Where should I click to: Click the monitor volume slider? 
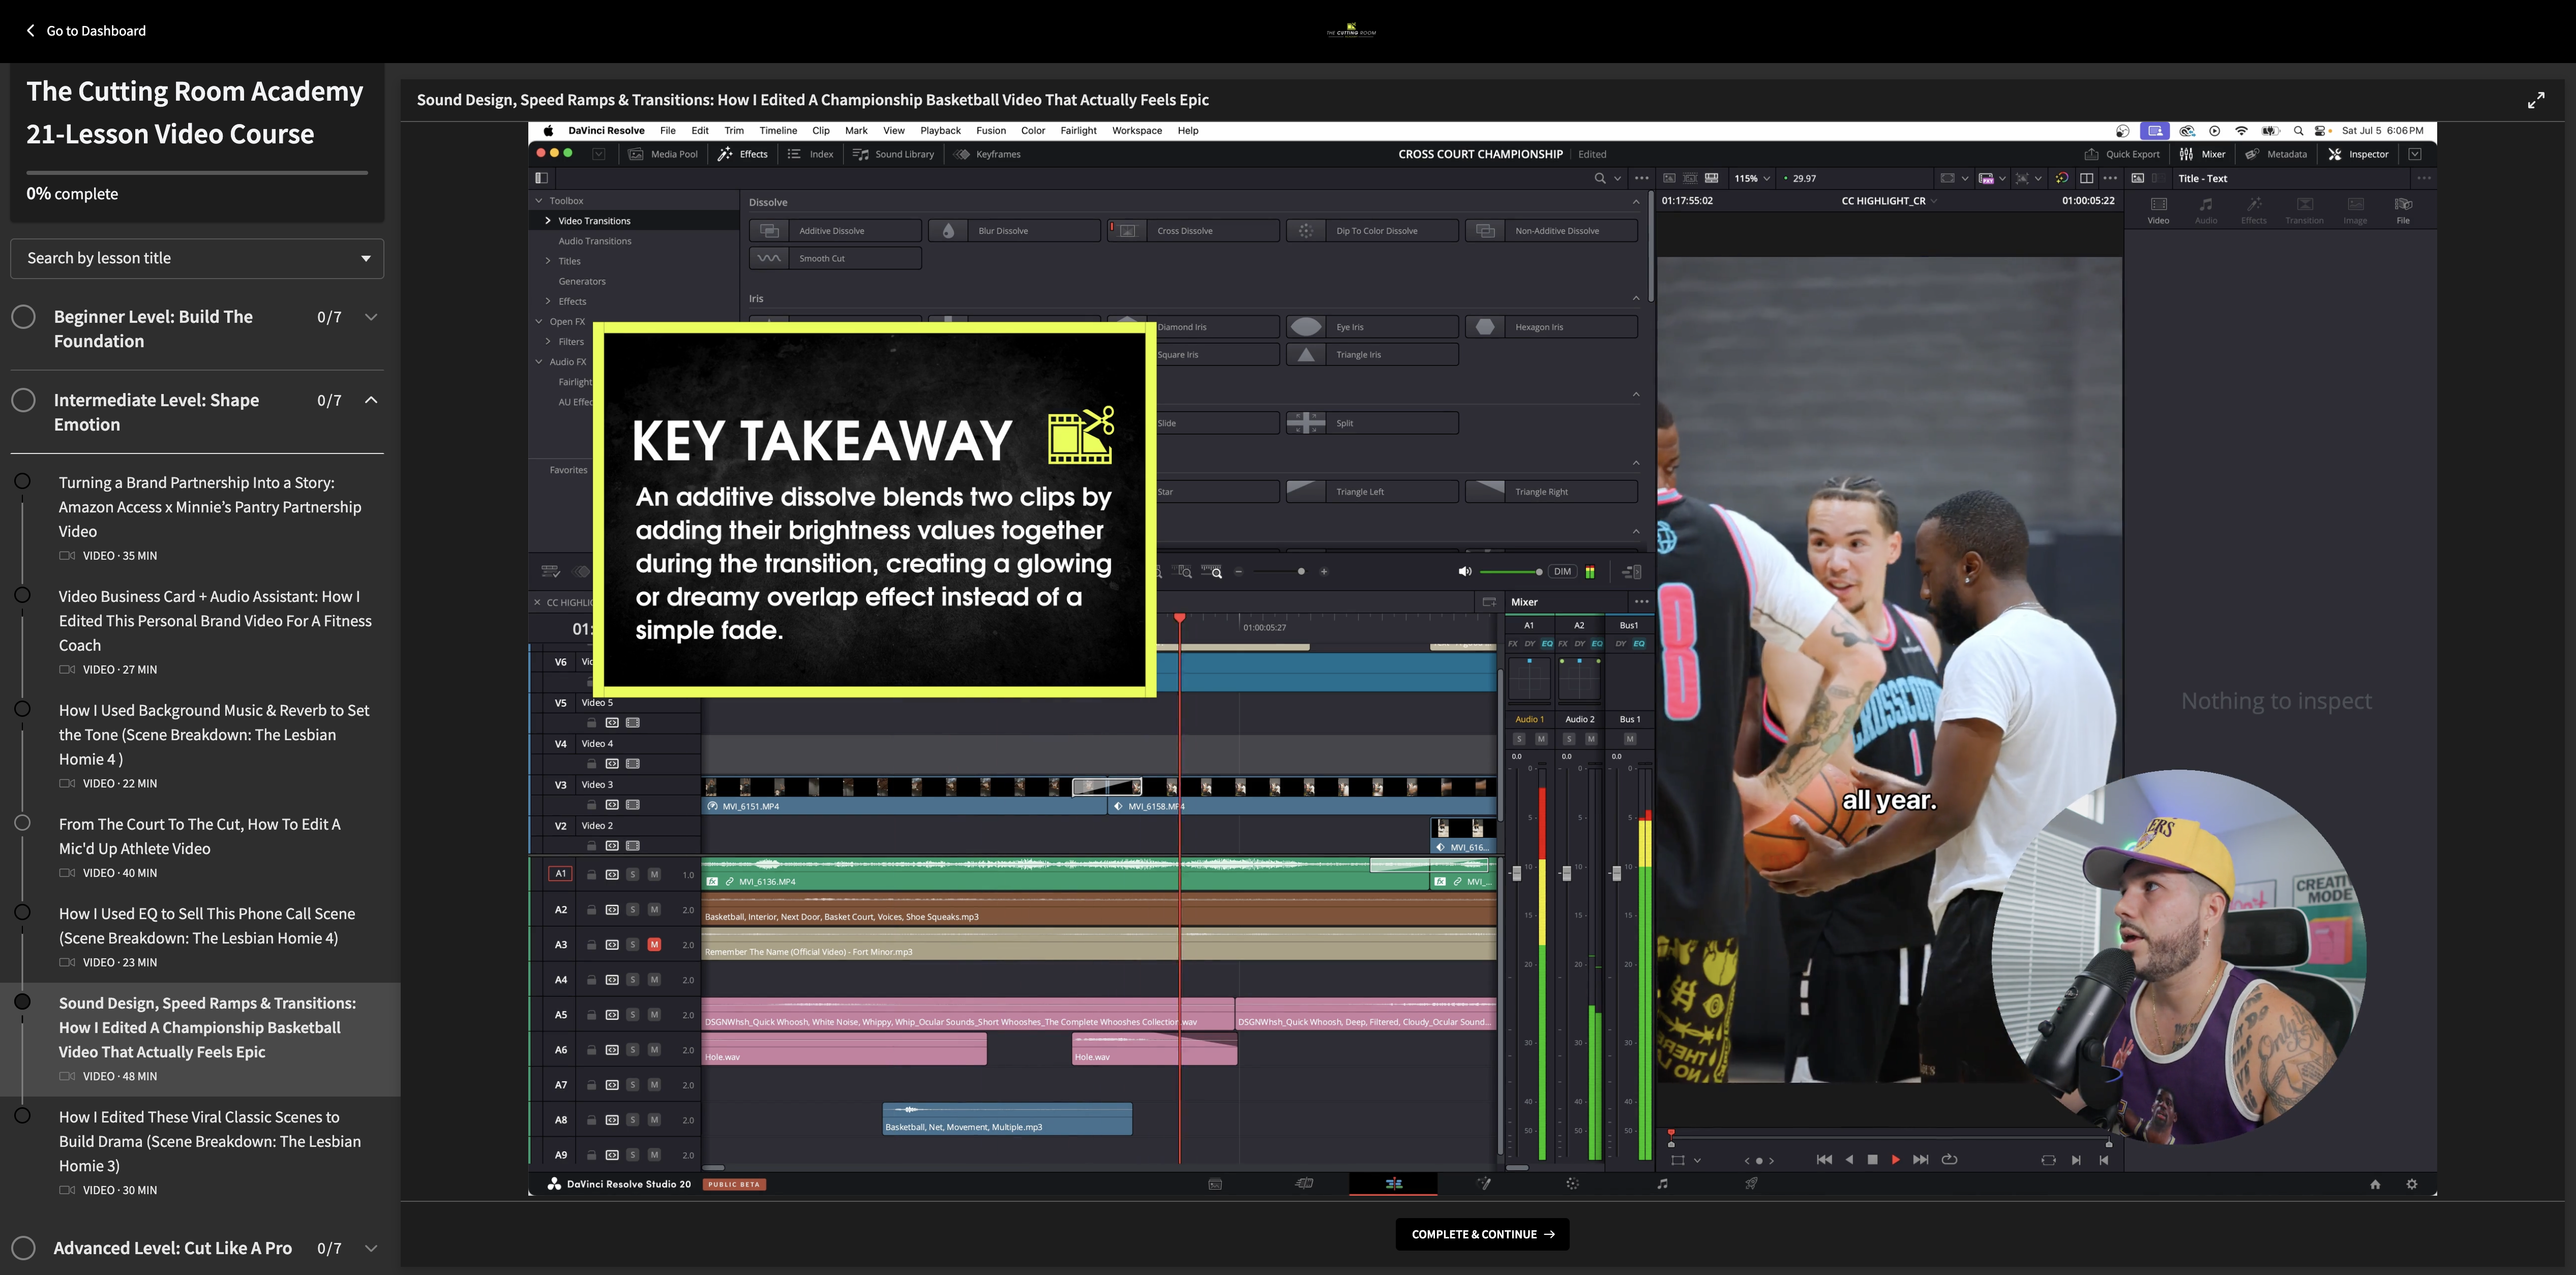click(x=1509, y=572)
